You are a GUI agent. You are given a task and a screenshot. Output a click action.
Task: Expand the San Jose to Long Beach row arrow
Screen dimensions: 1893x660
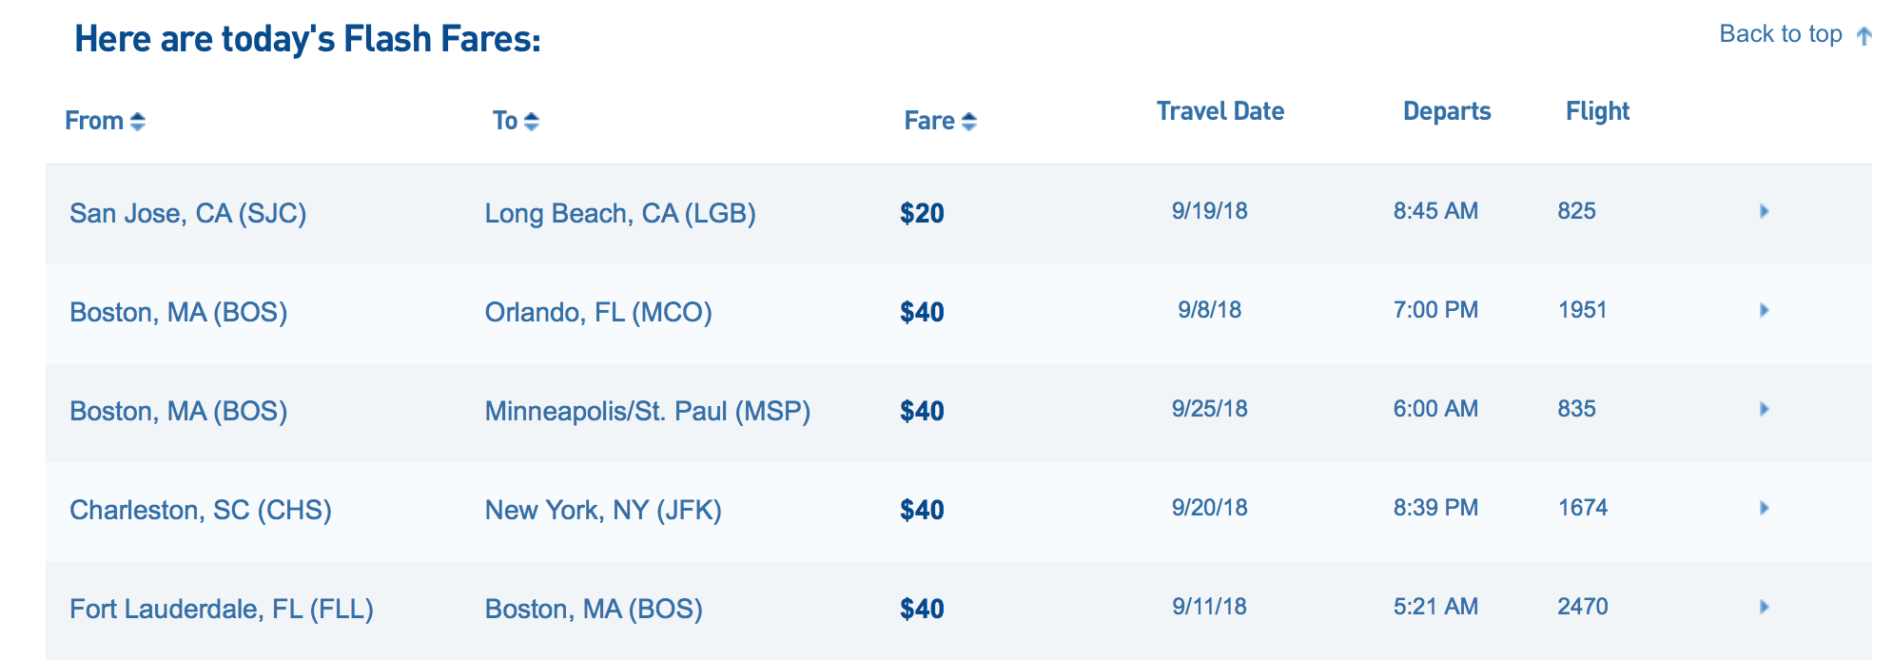[x=1764, y=211]
